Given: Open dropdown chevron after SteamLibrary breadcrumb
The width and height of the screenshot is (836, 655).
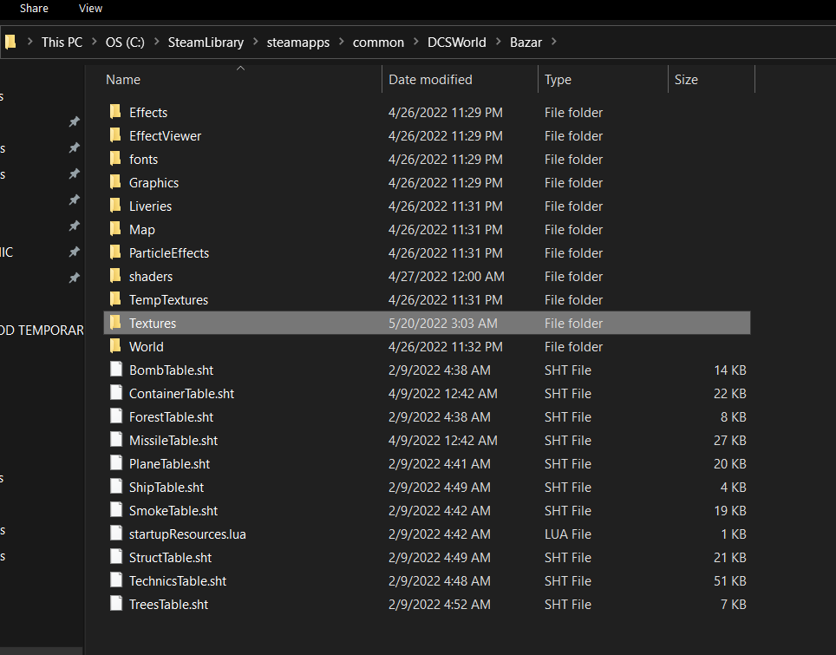Looking at the screenshot, I should click(x=255, y=42).
